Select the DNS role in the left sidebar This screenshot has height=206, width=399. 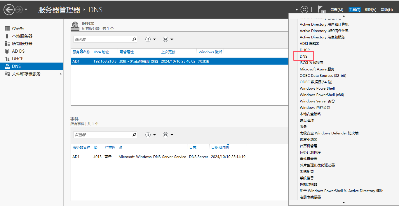[x=32, y=66]
